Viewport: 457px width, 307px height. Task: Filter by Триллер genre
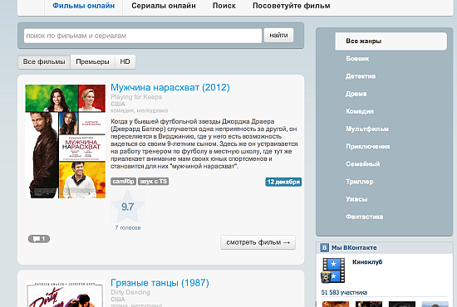(360, 182)
